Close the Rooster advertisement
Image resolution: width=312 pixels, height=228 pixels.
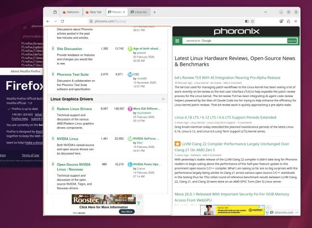point(140,197)
